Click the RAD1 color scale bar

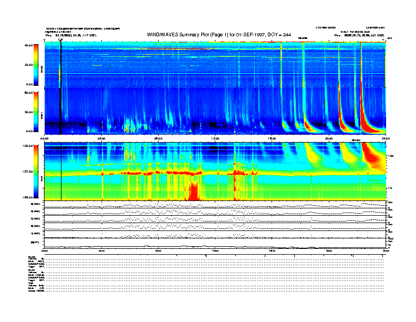pos(36,112)
